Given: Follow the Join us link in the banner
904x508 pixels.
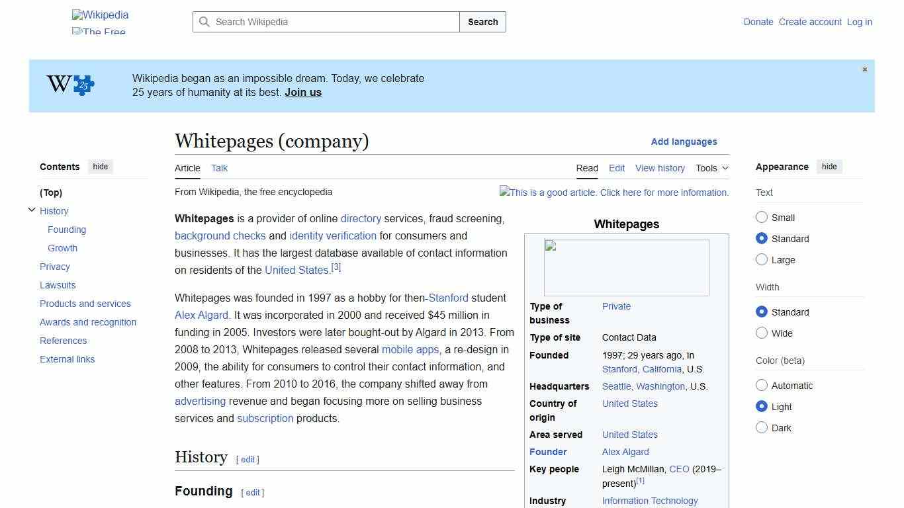Looking at the screenshot, I should (x=302, y=92).
